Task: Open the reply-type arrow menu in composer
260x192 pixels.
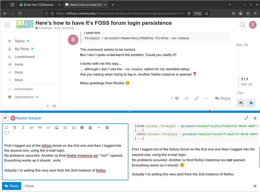Action: tap(5, 118)
